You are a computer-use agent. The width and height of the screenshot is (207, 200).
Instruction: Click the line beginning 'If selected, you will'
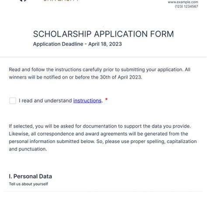[x=100, y=126]
